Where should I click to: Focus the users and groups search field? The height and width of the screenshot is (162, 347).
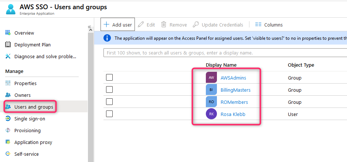coord(225,53)
